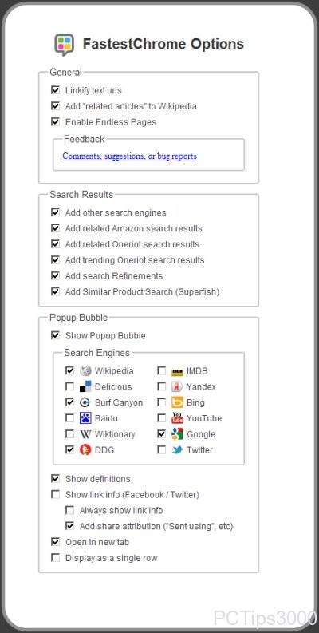The width and height of the screenshot is (319, 633).
Task: Click the Baidu paw icon
Action: coord(85,418)
